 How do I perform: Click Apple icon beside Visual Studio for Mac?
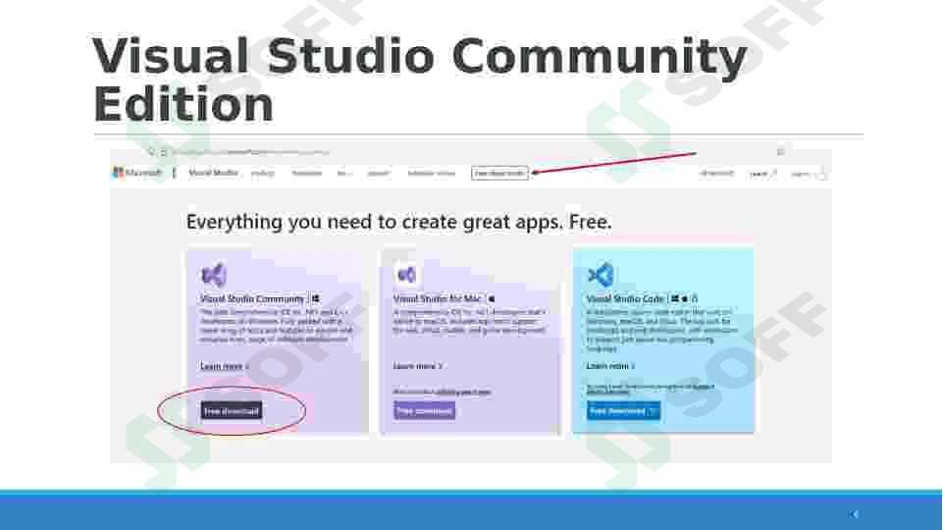492,298
